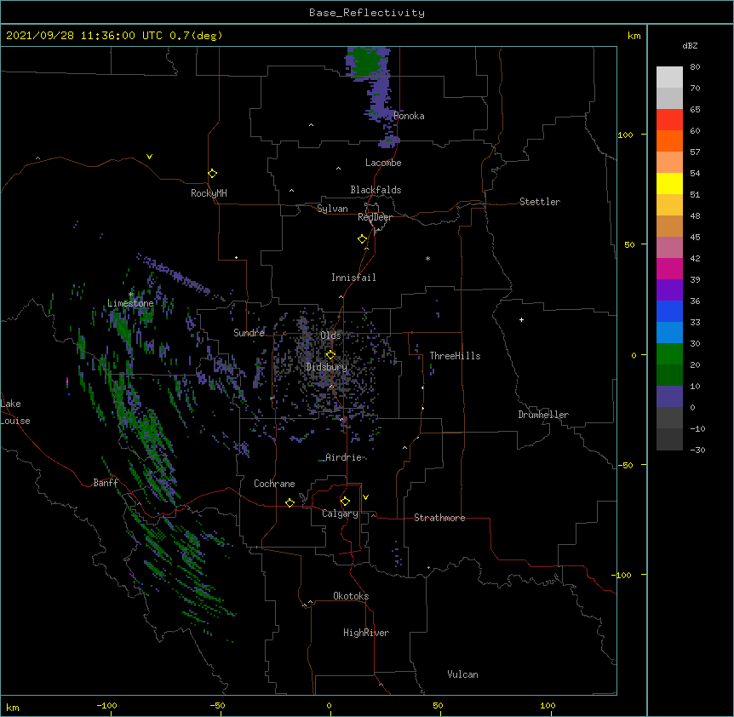Click the Lacombe city label
This screenshot has height=717, width=734.
pyautogui.click(x=383, y=163)
